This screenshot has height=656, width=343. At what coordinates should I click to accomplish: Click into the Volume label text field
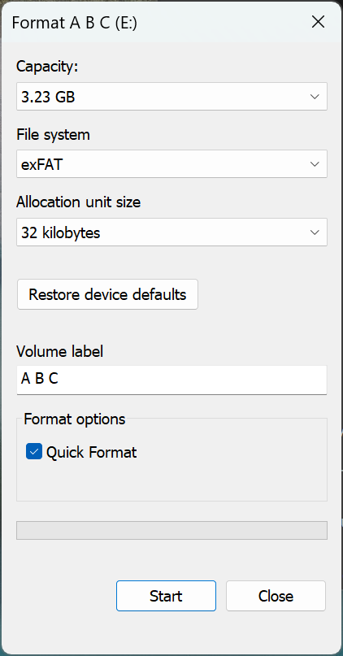171,380
